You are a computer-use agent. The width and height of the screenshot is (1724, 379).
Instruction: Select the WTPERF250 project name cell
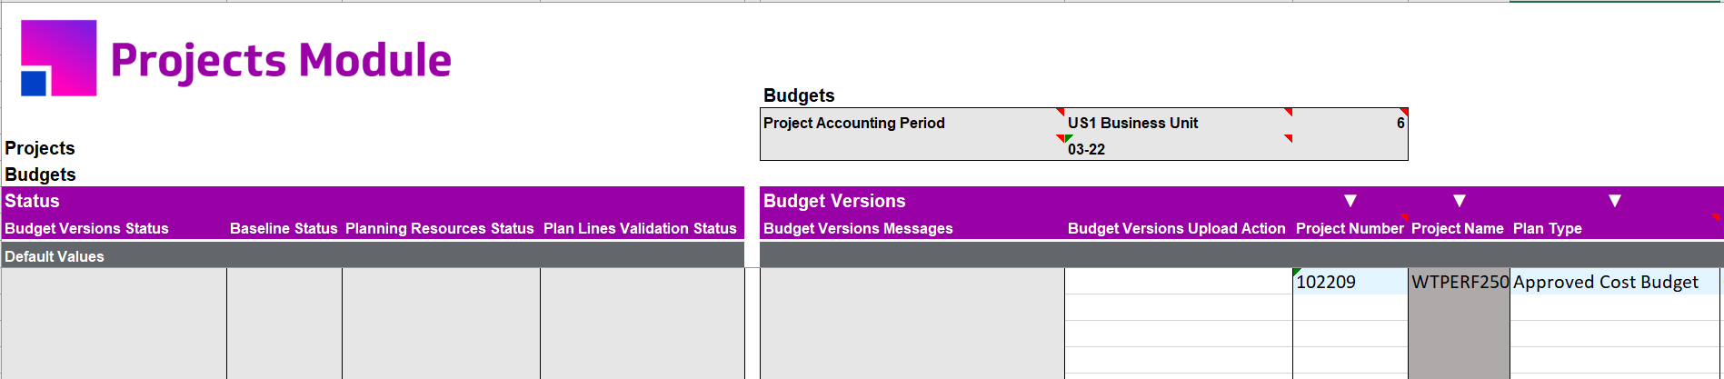tap(1460, 282)
